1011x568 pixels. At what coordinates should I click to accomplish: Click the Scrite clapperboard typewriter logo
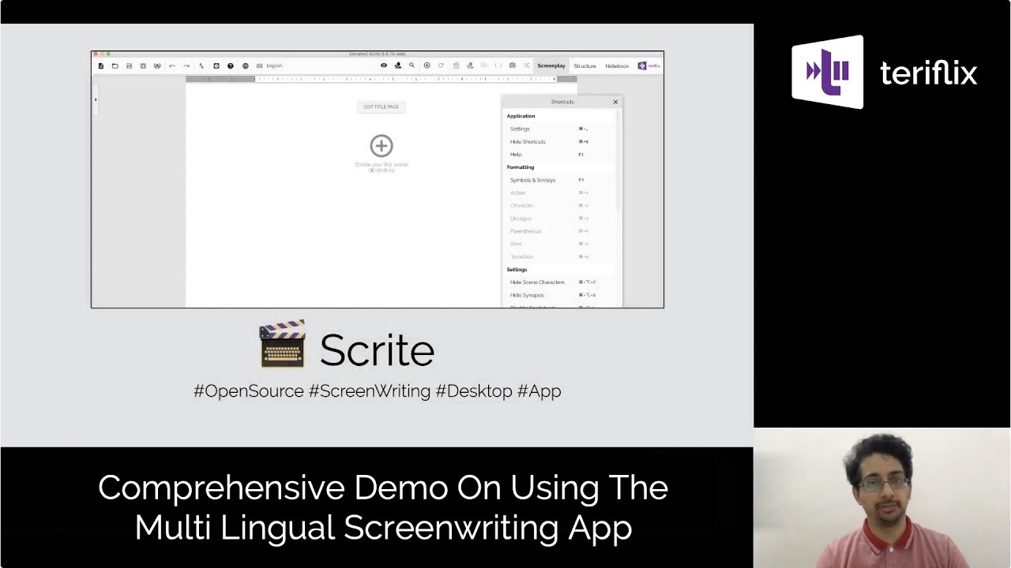coord(282,345)
